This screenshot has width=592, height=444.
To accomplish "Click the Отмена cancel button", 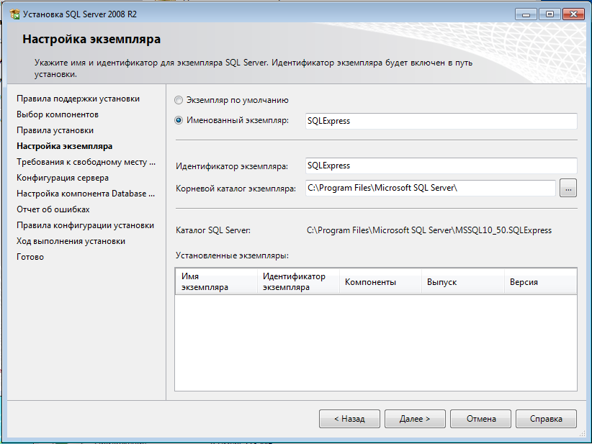I will click(480, 419).
